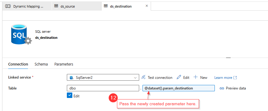Click the plus icon for New linked service

click(x=196, y=77)
